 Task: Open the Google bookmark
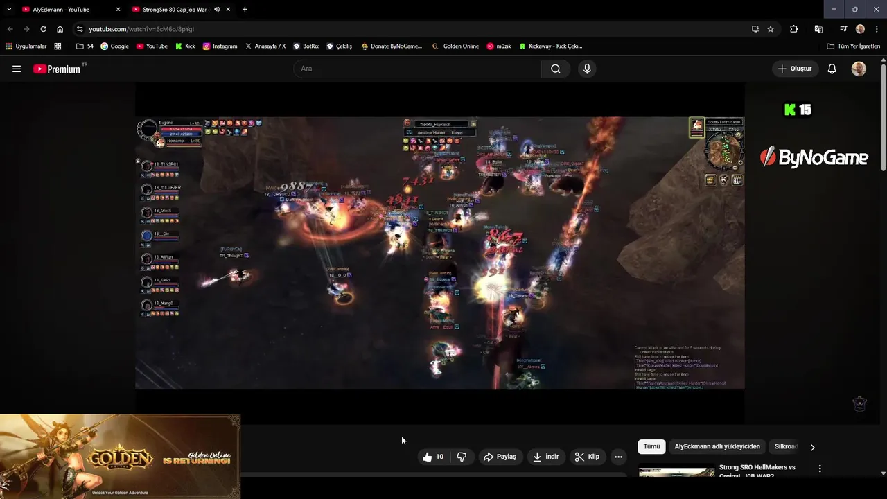click(x=114, y=46)
